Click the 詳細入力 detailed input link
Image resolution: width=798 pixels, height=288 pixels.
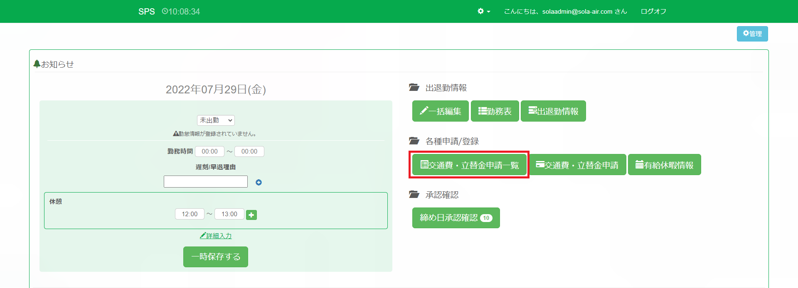point(216,236)
